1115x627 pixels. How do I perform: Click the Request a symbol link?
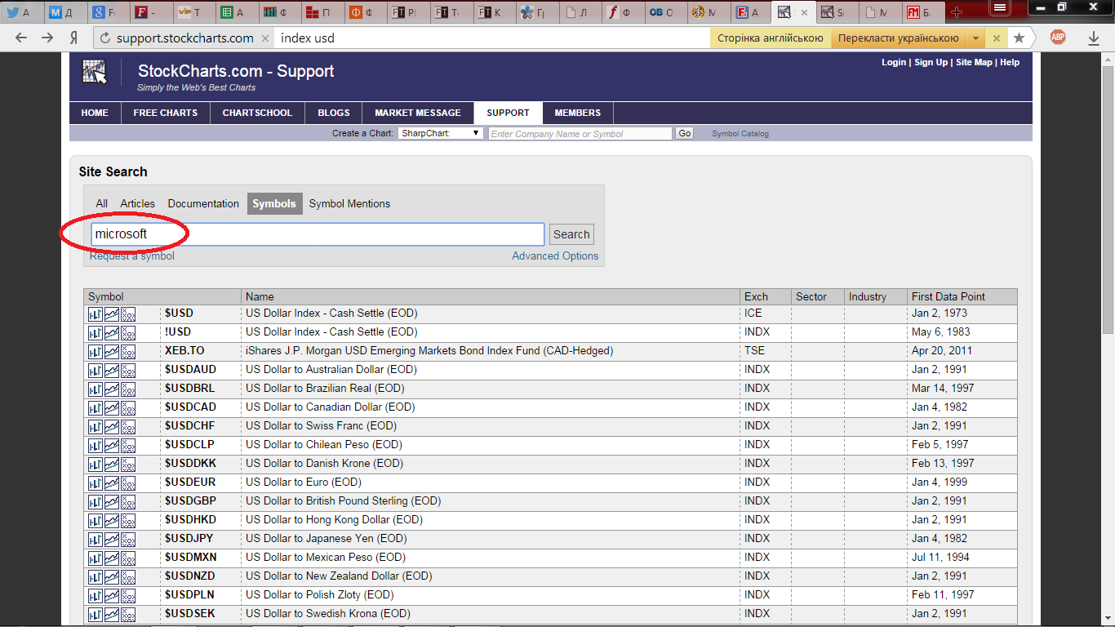(x=132, y=256)
